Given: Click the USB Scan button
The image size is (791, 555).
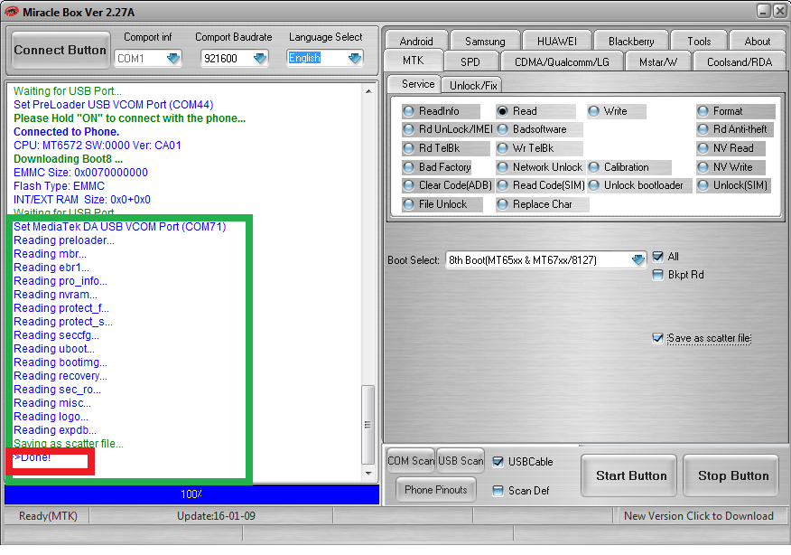Looking at the screenshot, I should (461, 461).
